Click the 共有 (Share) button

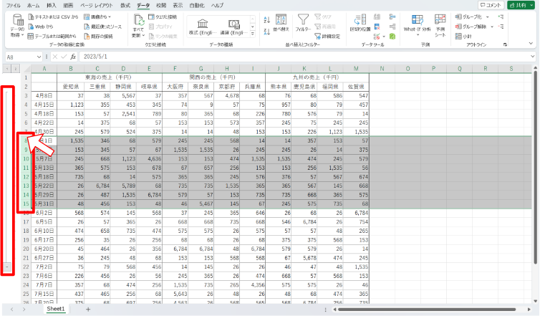click(x=522, y=5)
